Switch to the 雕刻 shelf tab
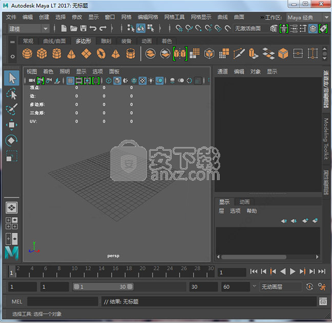Image resolution: width=332 pixels, height=323 pixels. (x=106, y=41)
